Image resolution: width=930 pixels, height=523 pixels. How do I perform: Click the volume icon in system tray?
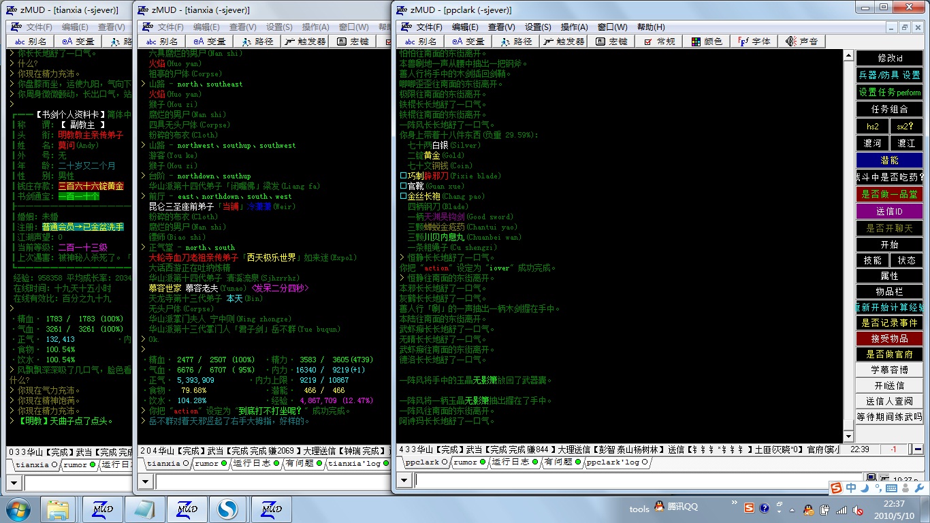tap(859, 509)
